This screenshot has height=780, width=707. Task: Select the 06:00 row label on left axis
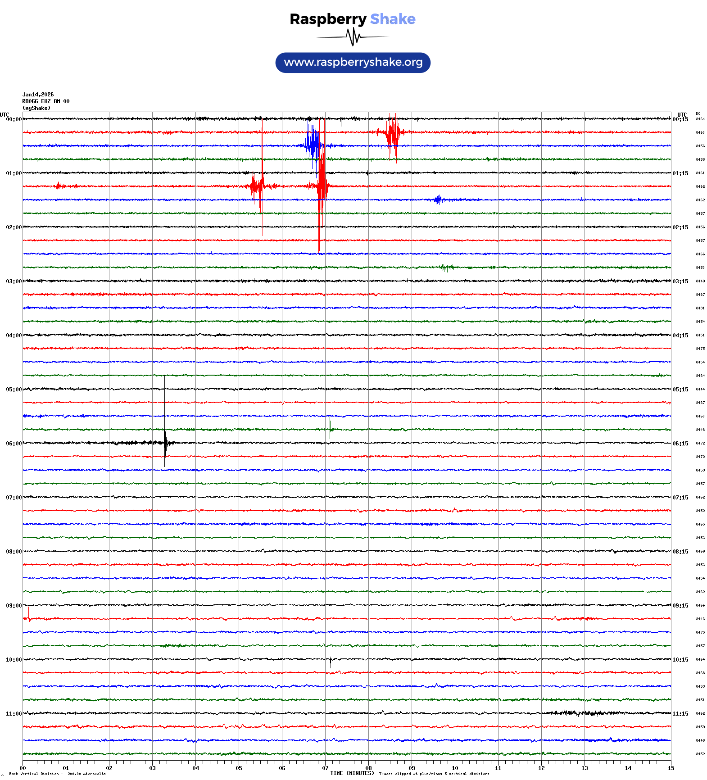(x=14, y=444)
